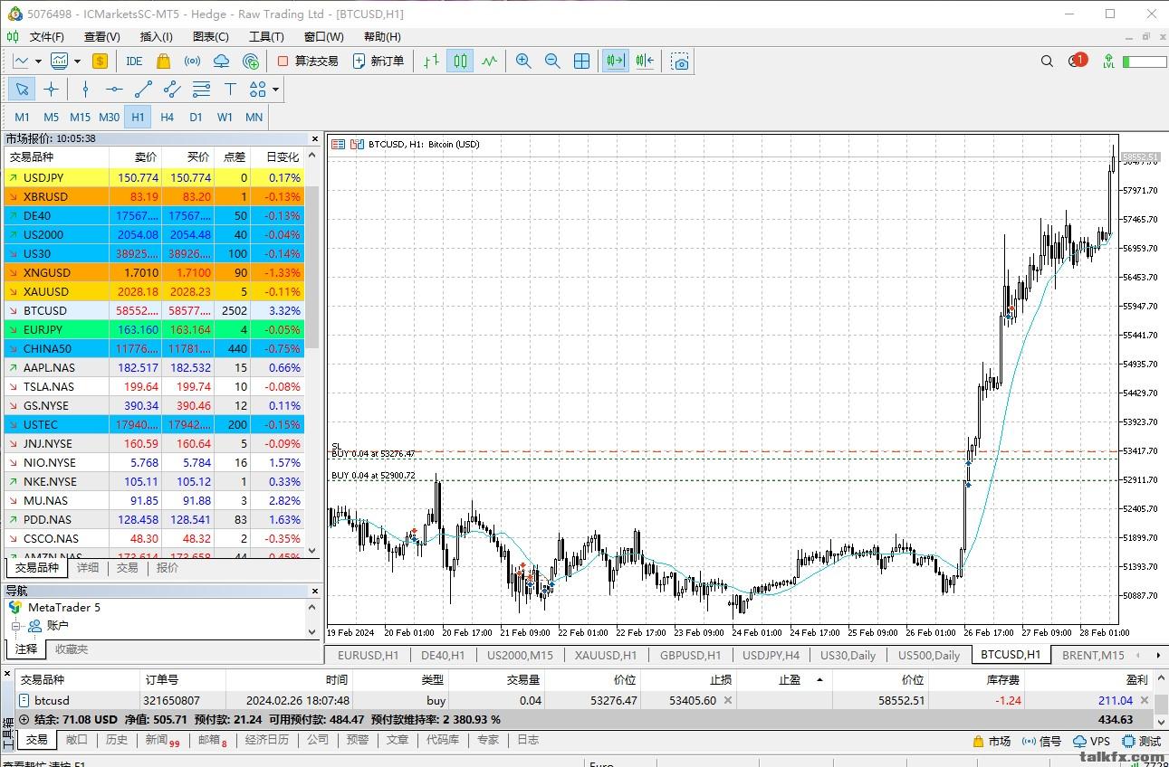
Task: Open the US500,Daily chart tab
Action: (x=928, y=656)
